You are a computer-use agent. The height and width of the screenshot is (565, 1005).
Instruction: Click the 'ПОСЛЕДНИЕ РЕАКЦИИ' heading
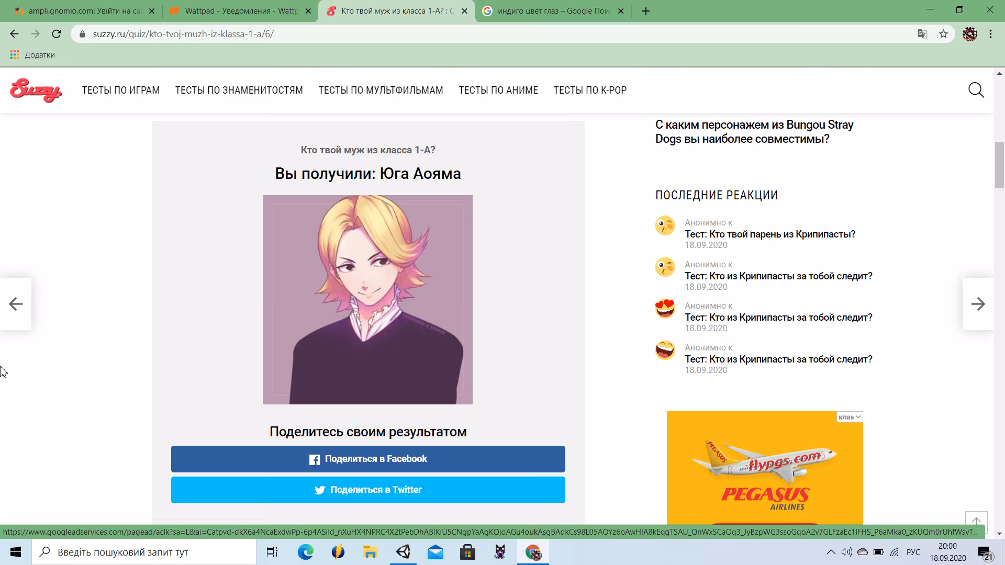(x=717, y=195)
